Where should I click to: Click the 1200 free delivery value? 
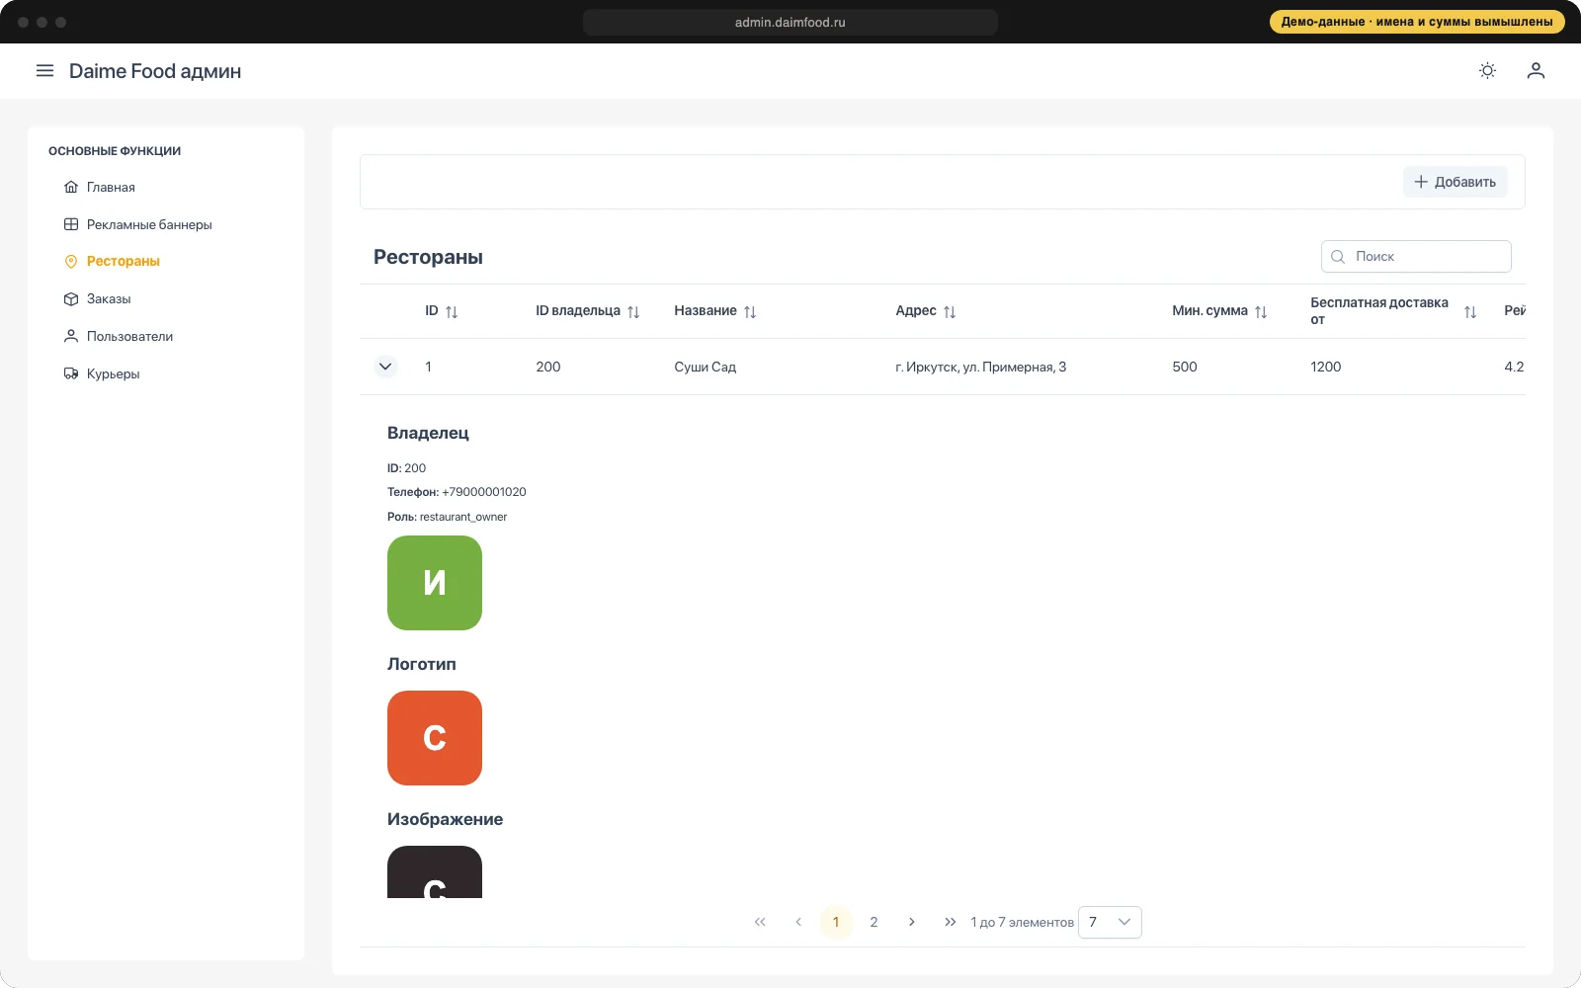tap(1326, 367)
